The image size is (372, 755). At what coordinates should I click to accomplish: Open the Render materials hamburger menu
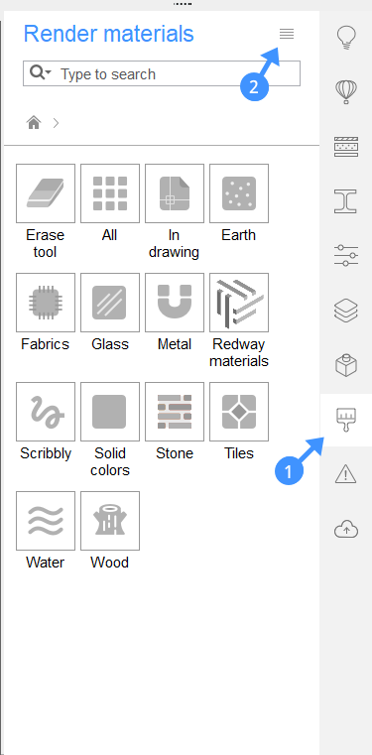[x=287, y=34]
